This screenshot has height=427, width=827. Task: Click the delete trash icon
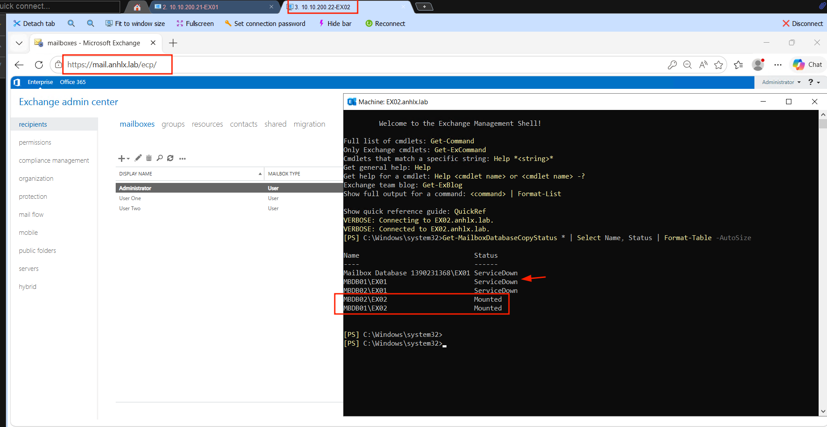(149, 158)
